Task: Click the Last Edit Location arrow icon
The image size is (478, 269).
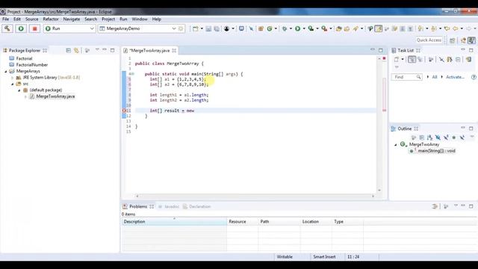Action: [x=447, y=28]
